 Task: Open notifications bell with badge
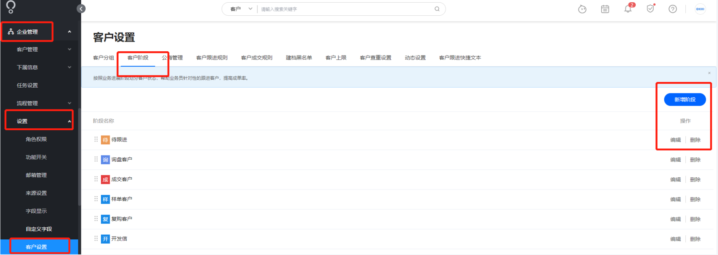(628, 8)
